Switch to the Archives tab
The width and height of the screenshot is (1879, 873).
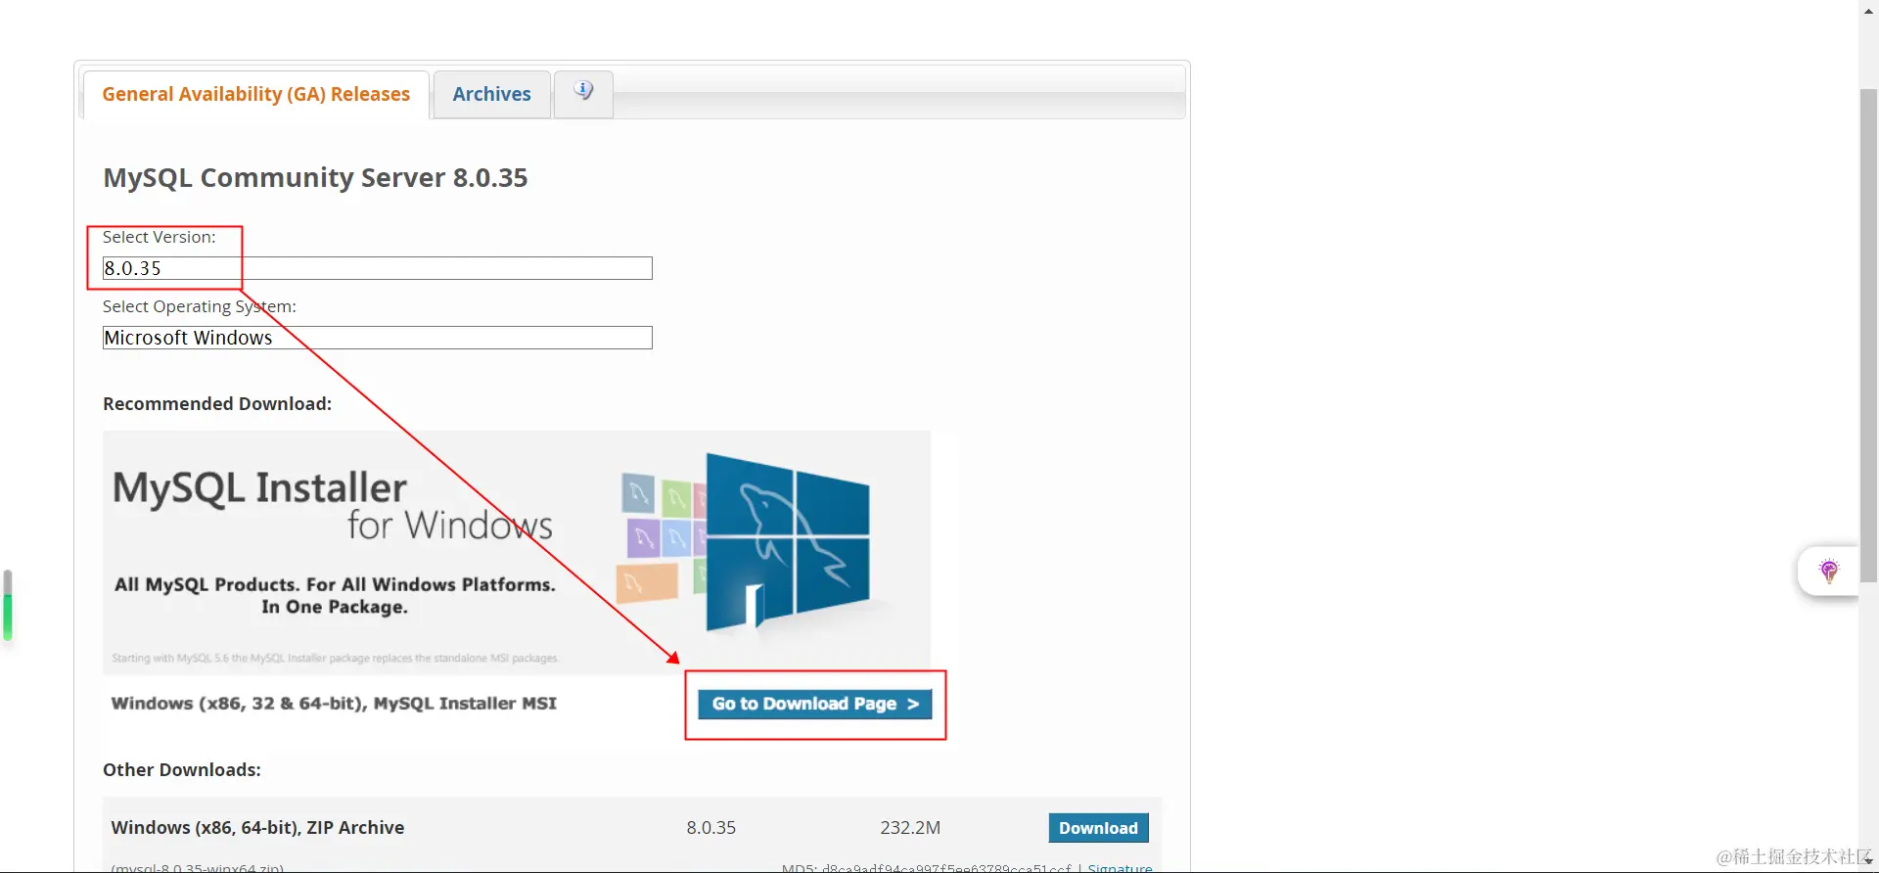coord(491,94)
